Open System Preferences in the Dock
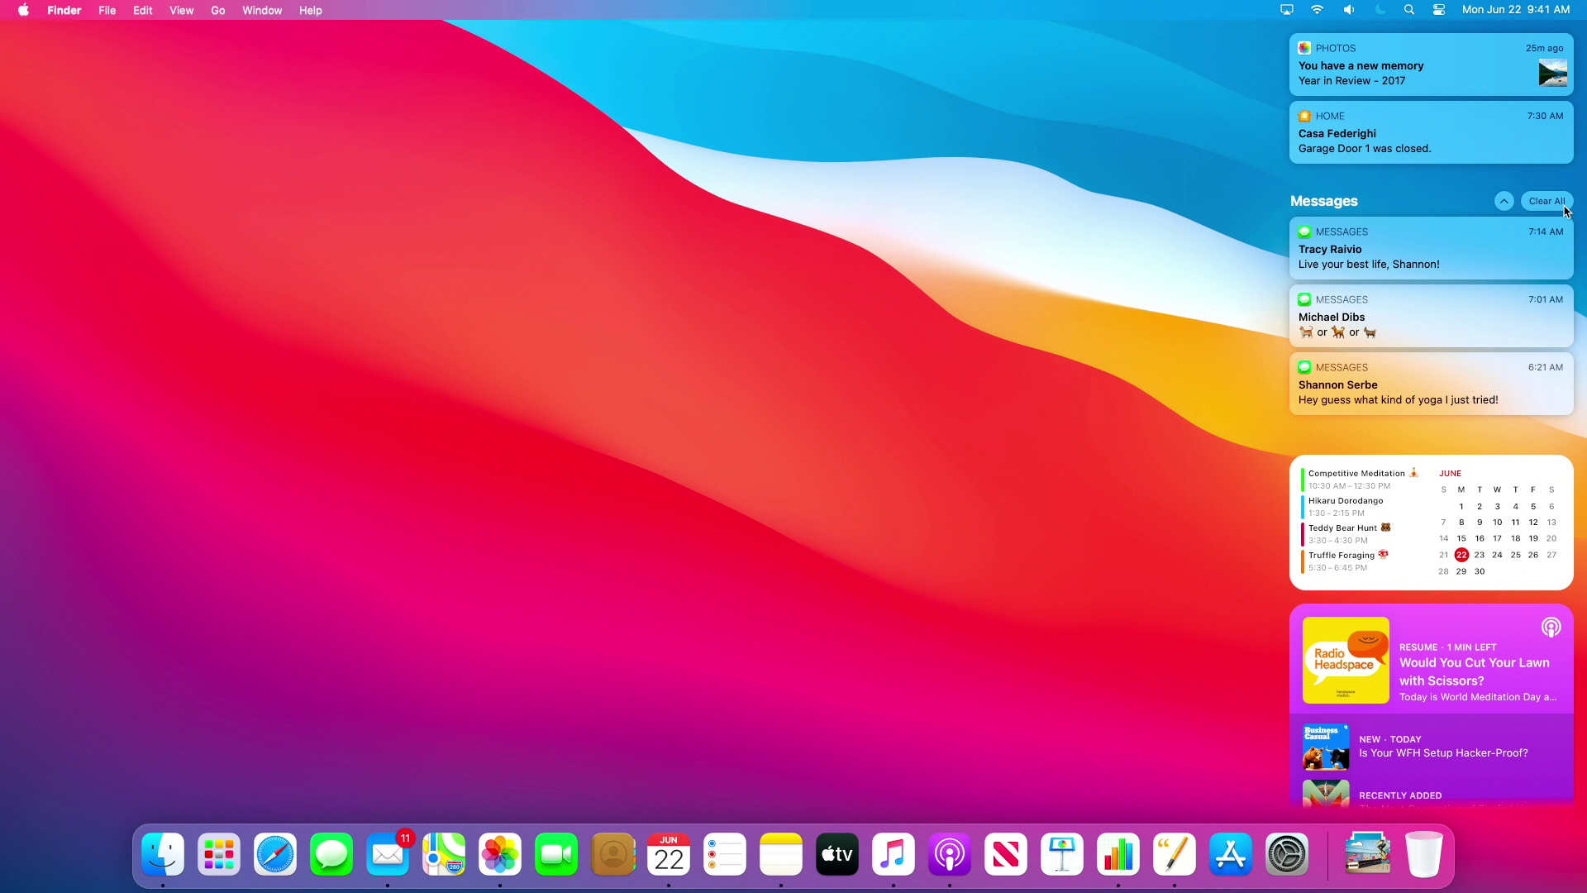 tap(1287, 854)
